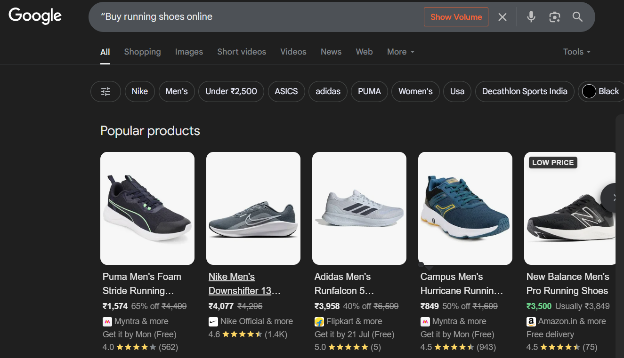Select the Under ₹2,500 filter chip
The width and height of the screenshot is (624, 358).
pyautogui.click(x=231, y=91)
